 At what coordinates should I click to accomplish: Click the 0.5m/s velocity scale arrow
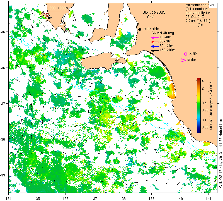[196, 25]
